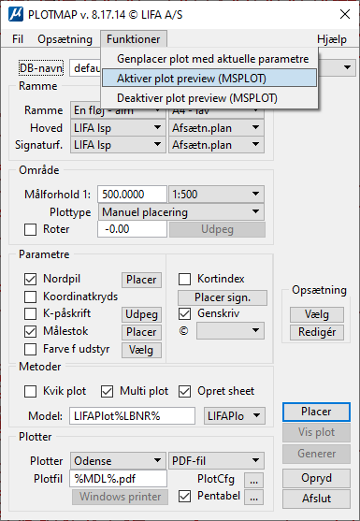Expand the 1:500 scale dropdown
Image resolution: width=360 pixels, height=521 pixels.
(x=217, y=194)
